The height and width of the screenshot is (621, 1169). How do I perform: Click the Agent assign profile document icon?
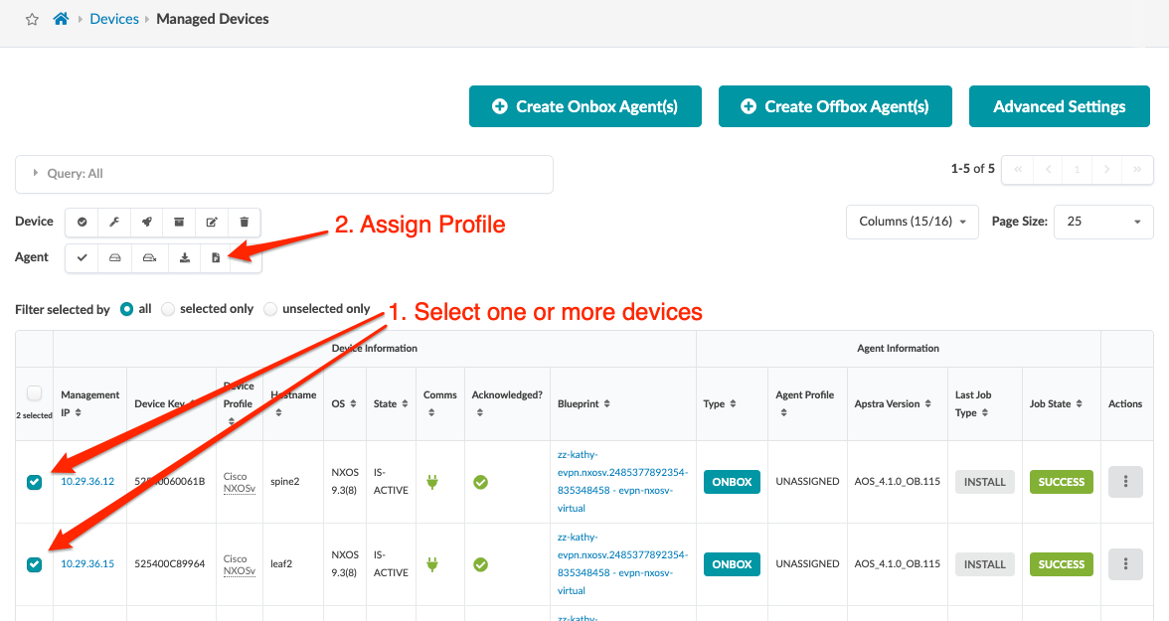pyautogui.click(x=216, y=258)
